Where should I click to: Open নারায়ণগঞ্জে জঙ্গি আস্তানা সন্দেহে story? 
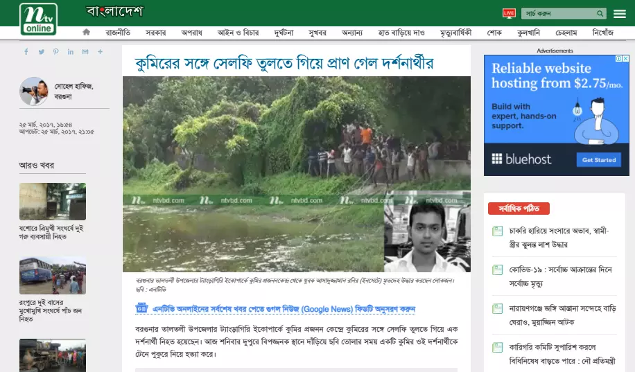tap(562, 315)
